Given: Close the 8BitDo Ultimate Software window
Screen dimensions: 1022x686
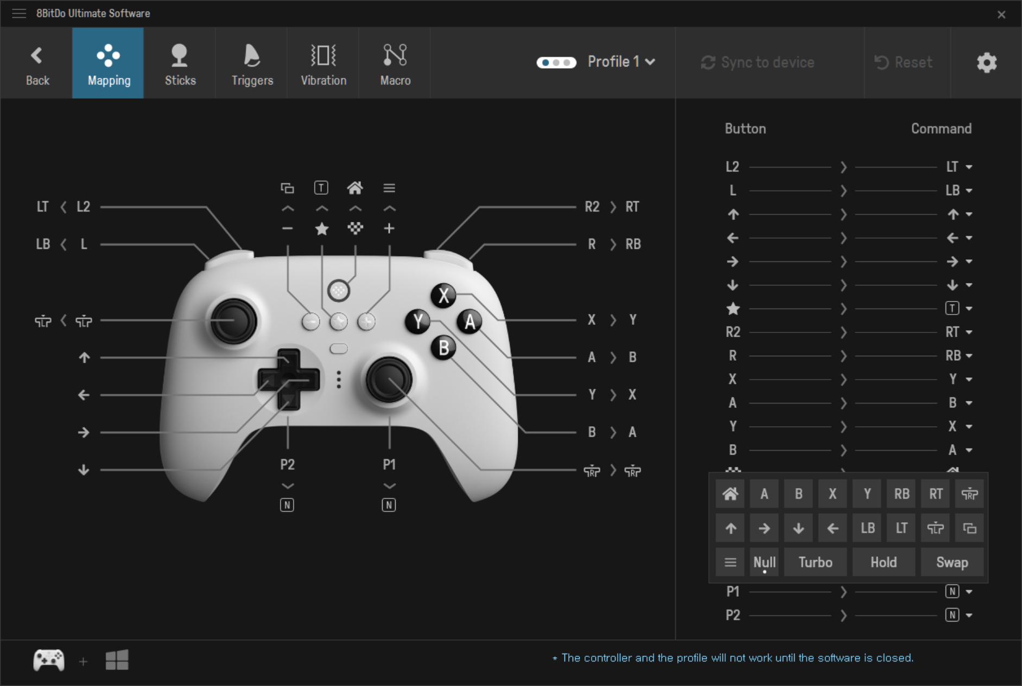Looking at the screenshot, I should [x=1001, y=15].
